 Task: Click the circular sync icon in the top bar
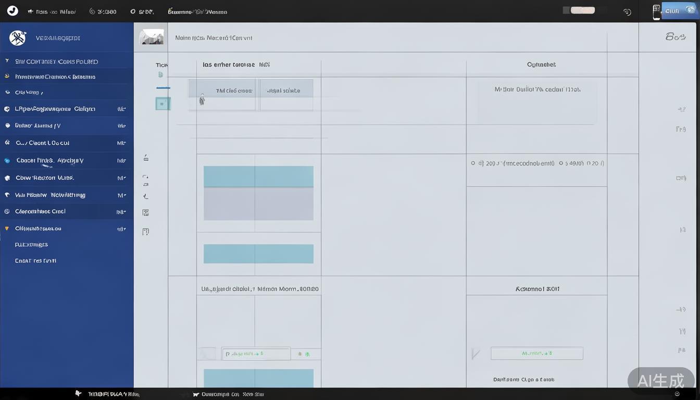627,12
